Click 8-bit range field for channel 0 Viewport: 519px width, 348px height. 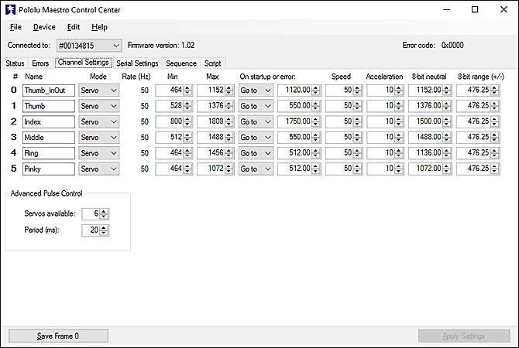(478, 90)
